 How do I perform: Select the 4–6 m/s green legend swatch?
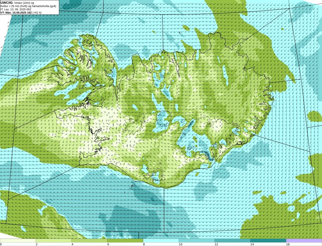point(89,240)
